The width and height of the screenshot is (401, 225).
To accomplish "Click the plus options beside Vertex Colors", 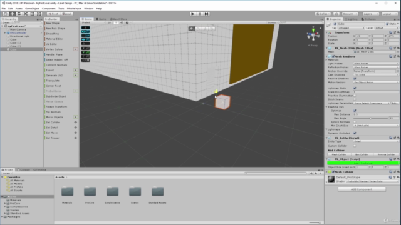I will pos(75,49).
